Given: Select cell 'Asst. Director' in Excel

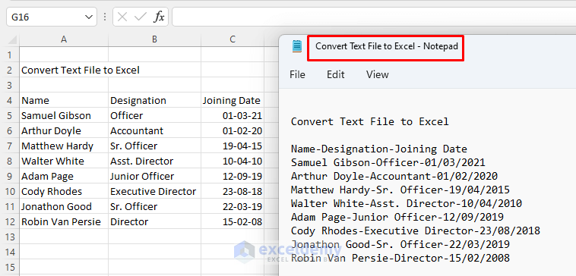Looking at the screenshot, I should pos(155,162).
